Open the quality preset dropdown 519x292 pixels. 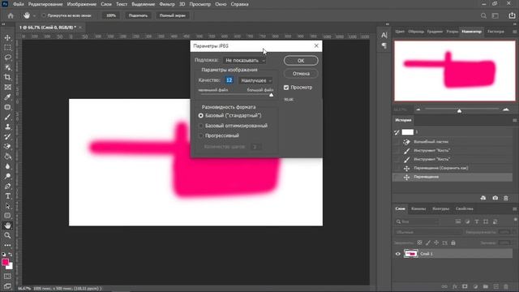coord(255,80)
